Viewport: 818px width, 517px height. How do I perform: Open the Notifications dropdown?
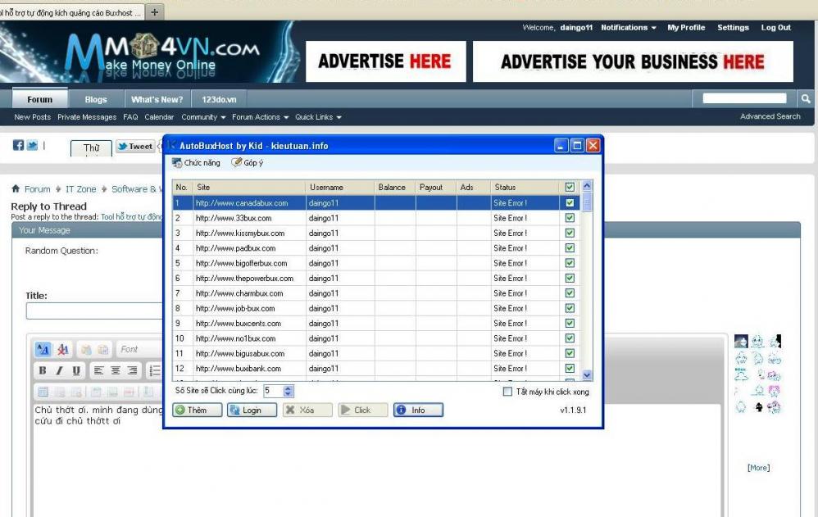point(628,28)
